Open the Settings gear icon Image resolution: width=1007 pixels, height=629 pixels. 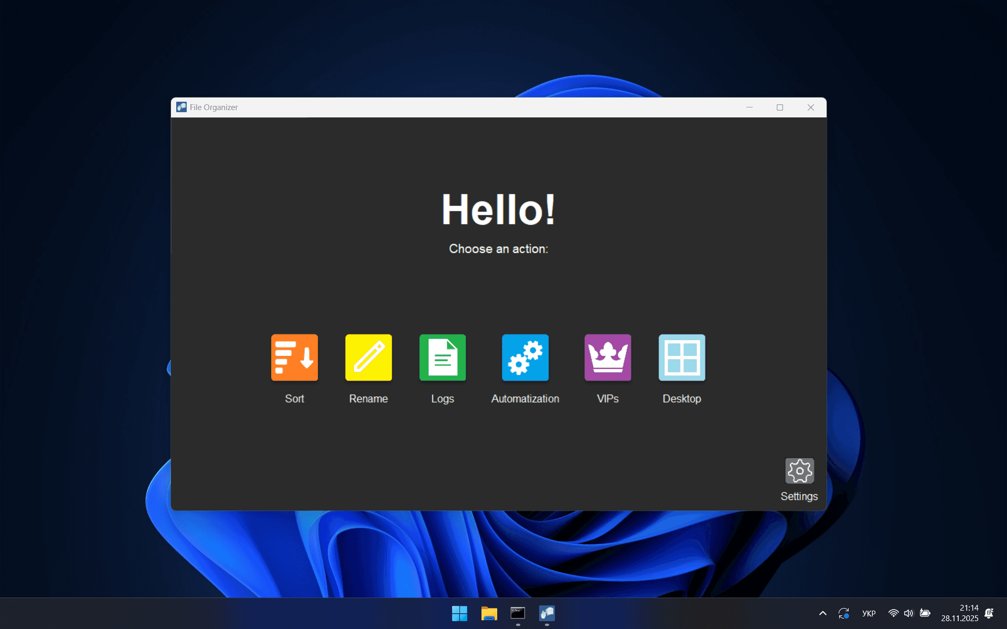tap(799, 471)
